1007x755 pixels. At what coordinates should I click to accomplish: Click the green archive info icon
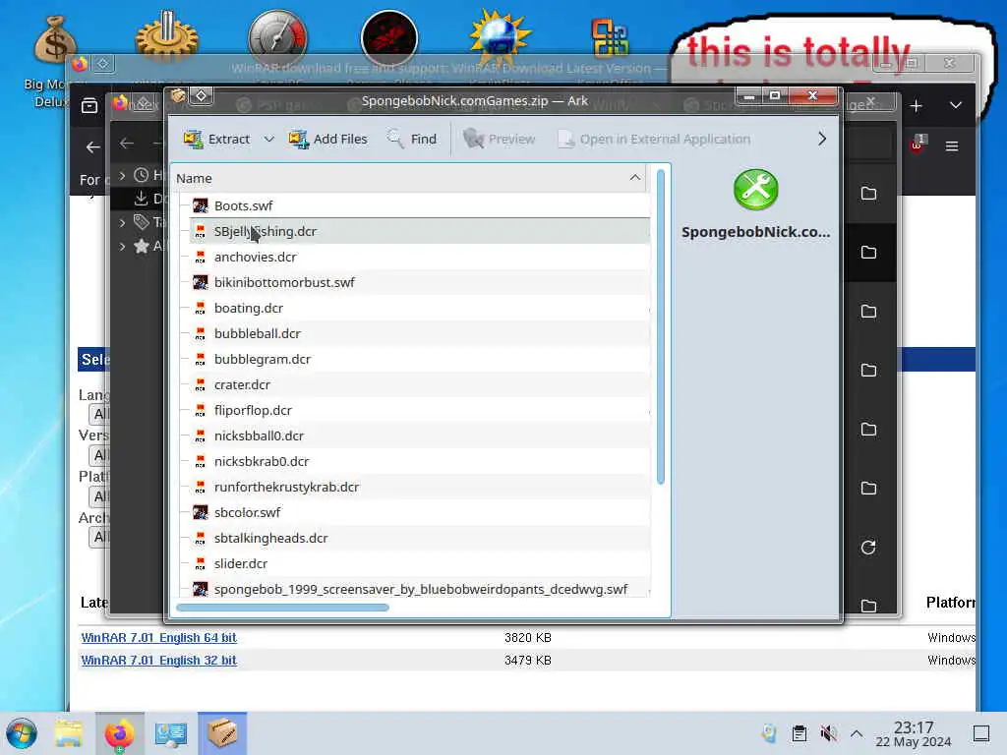(756, 190)
